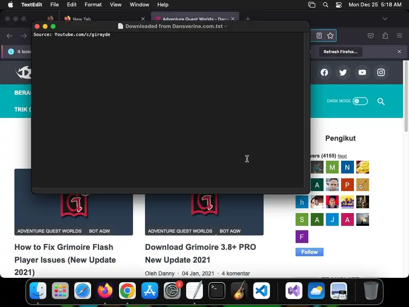Launch Safari from the Dock
409x307 pixels.
[83, 291]
